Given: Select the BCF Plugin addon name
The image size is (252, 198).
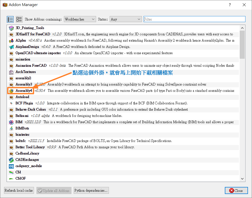Looking at the screenshot, I should pyautogui.click(x=24, y=103).
